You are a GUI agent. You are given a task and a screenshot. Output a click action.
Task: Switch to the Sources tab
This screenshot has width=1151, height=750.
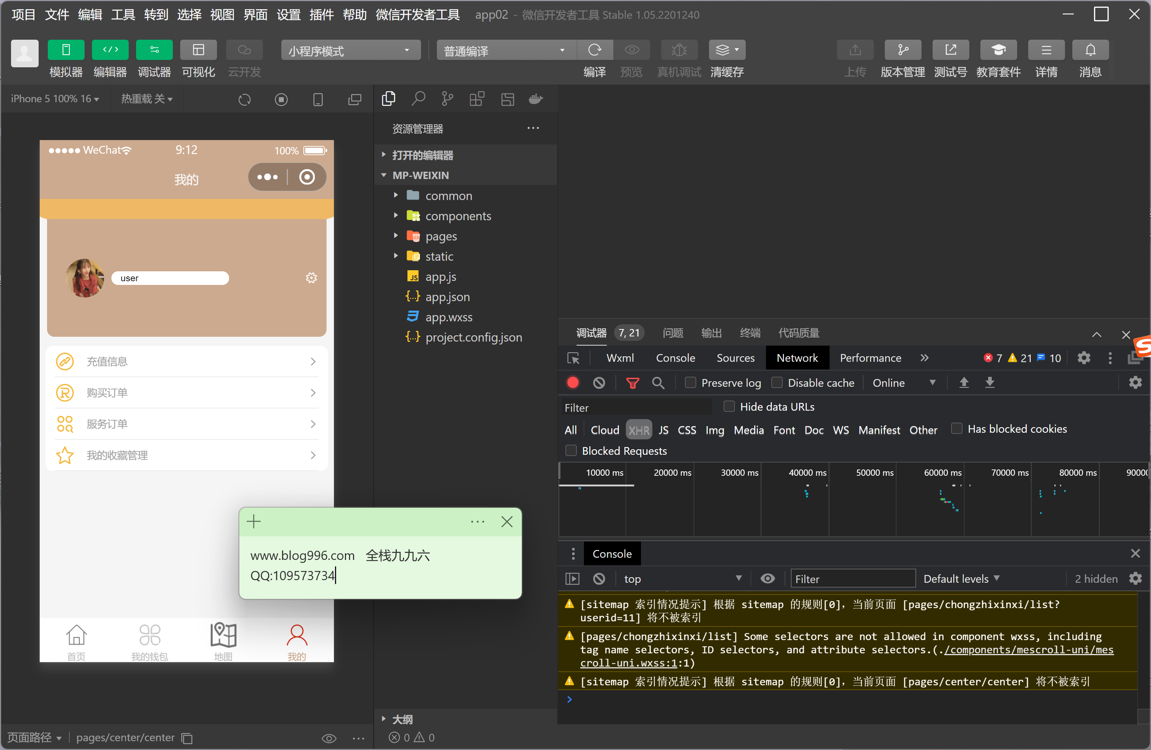point(735,358)
